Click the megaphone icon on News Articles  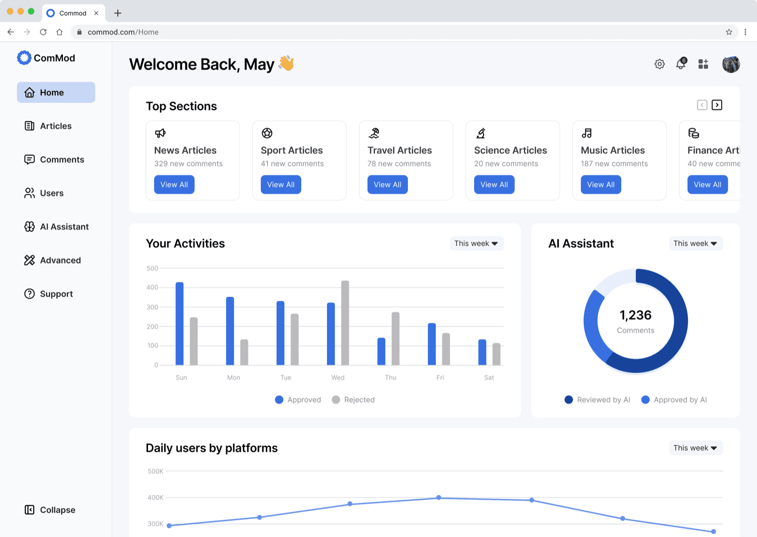pyautogui.click(x=160, y=133)
